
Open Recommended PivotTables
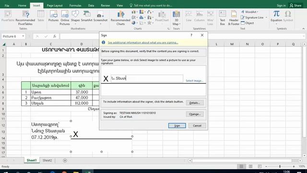(25, 18)
